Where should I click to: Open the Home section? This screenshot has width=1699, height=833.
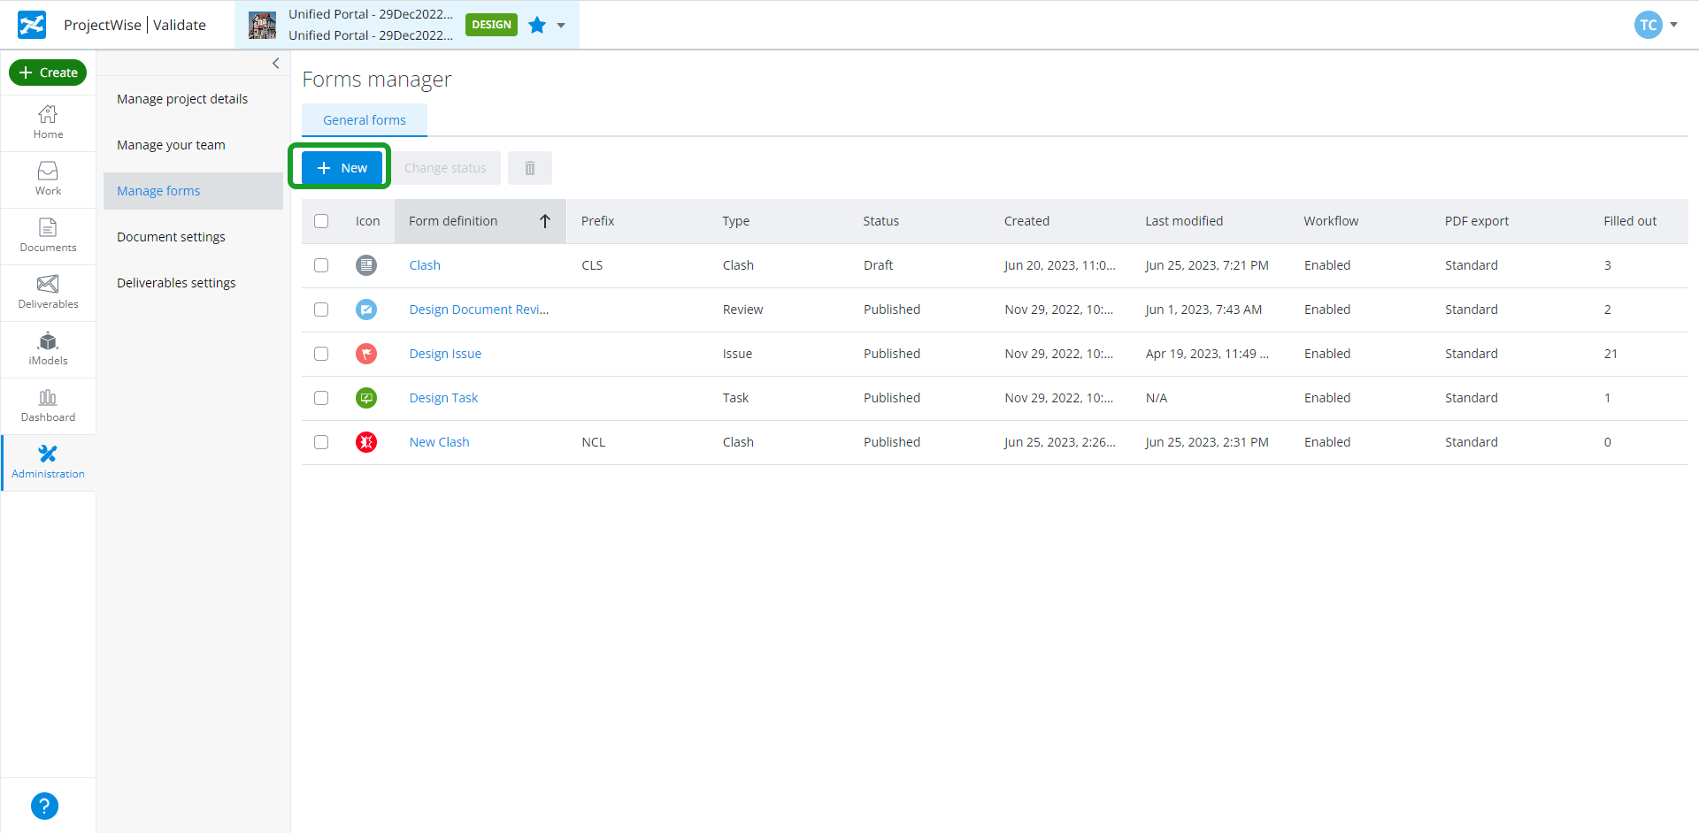48,122
